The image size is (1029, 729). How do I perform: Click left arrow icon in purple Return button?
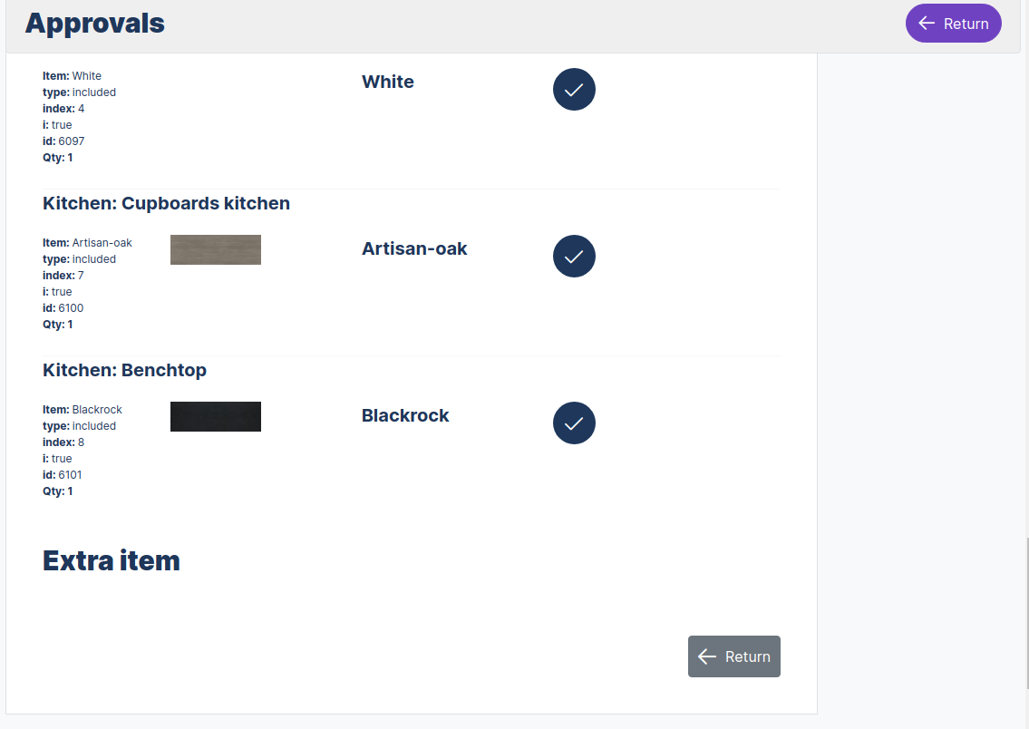pos(927,24)
